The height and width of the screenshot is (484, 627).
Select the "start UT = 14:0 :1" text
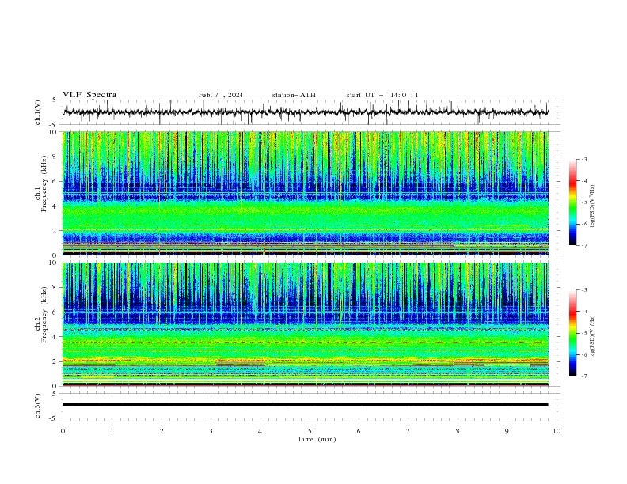click(x=382, y=95)
